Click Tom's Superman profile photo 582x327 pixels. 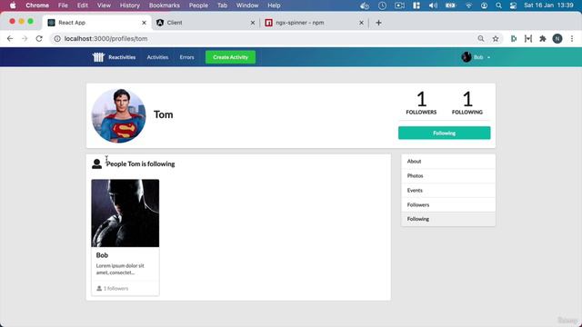[119, 115]
